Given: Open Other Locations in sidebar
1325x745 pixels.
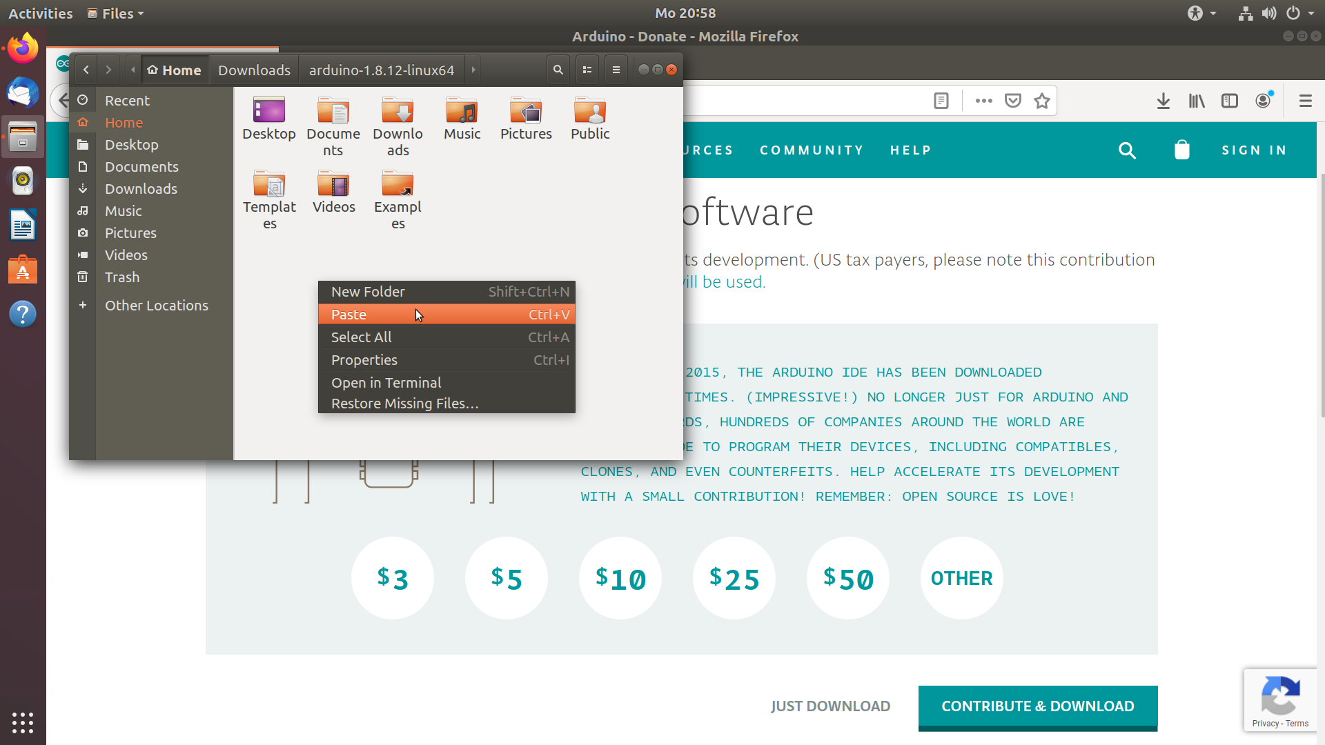Looking at the screenshot, I should point(151,305).
